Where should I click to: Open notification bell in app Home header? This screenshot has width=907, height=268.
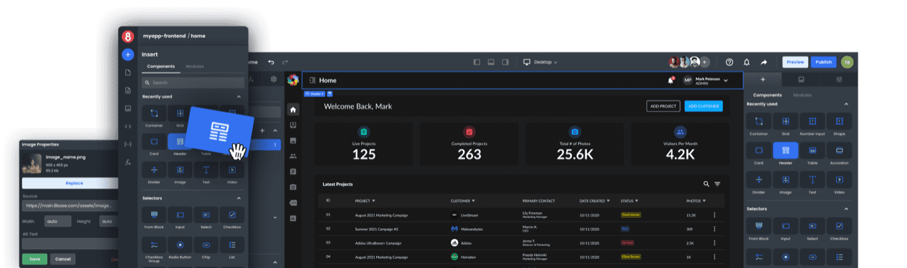tap(671, 80)
